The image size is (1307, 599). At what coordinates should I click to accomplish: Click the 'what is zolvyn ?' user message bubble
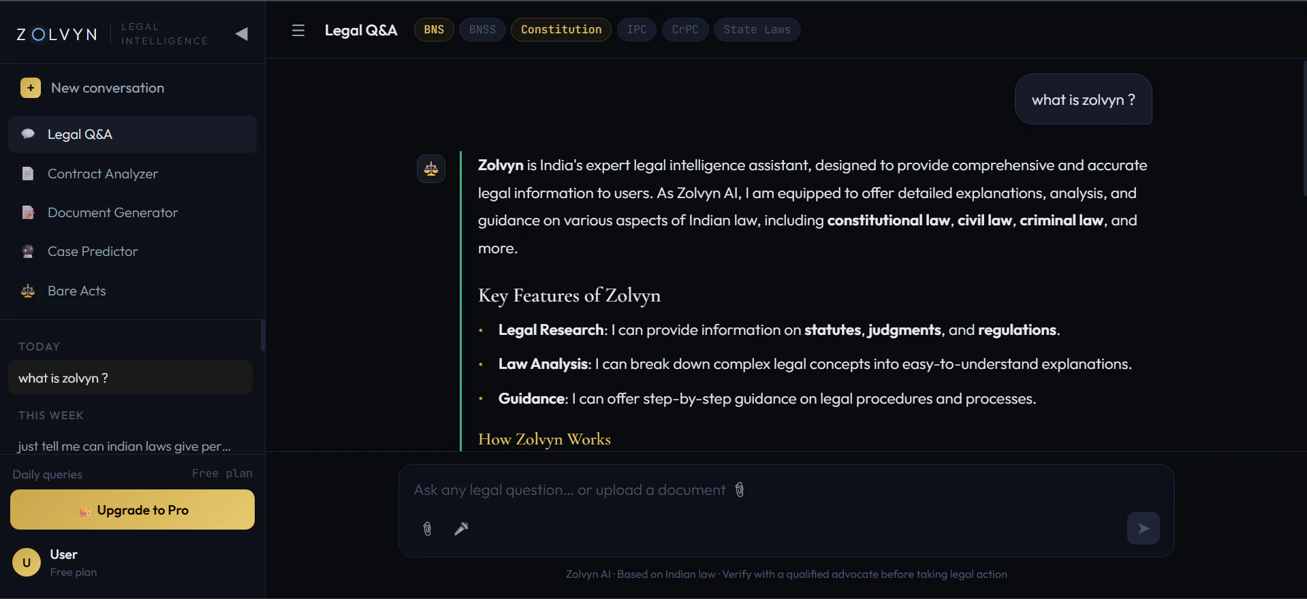(x=1084, y=99)
